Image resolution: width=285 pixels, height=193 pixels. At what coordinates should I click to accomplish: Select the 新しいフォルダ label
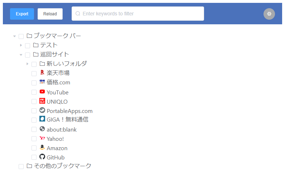[67, 64]
